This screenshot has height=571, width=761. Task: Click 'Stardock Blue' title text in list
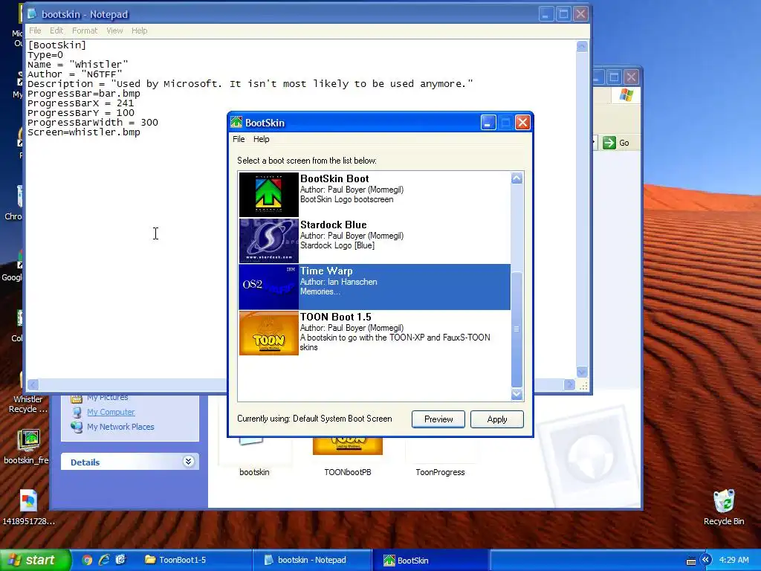(334, 225)
